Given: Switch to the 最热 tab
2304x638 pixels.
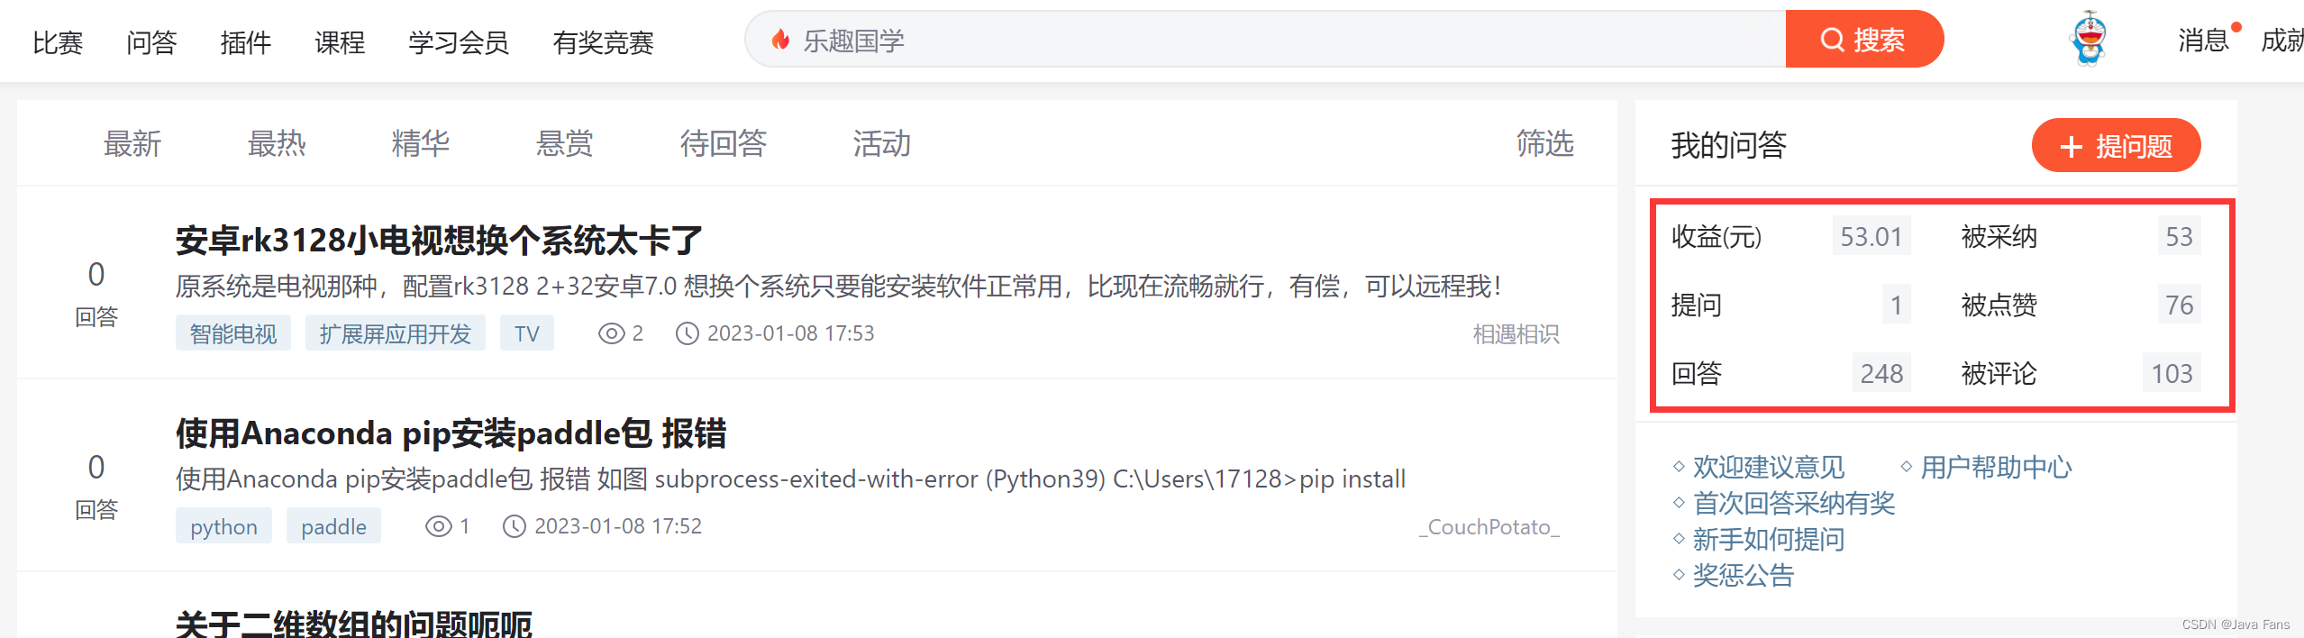Looking at the screenshot, I should (x=277, y=143).
